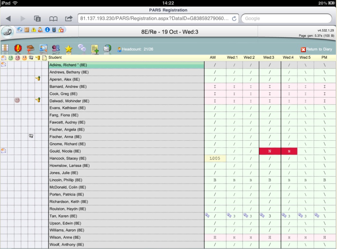The image size is (337, 249).
Task: Reload the page with the refresh button
Action: (234, 19)
